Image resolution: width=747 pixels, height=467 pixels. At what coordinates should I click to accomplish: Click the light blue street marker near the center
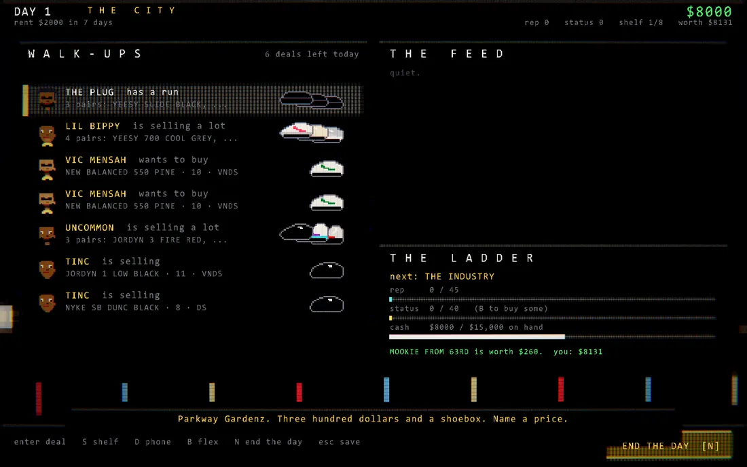point(386,390)
